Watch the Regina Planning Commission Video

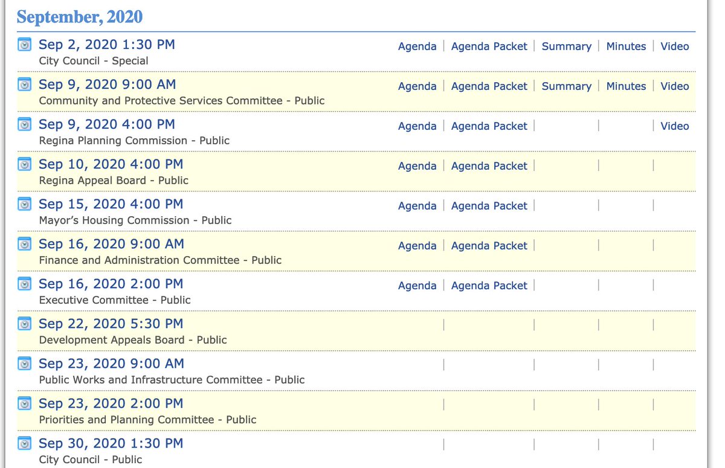(674, 126)
